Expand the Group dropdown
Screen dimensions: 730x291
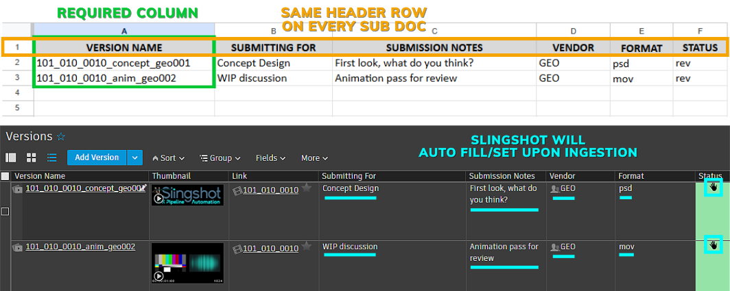[220, 158]
